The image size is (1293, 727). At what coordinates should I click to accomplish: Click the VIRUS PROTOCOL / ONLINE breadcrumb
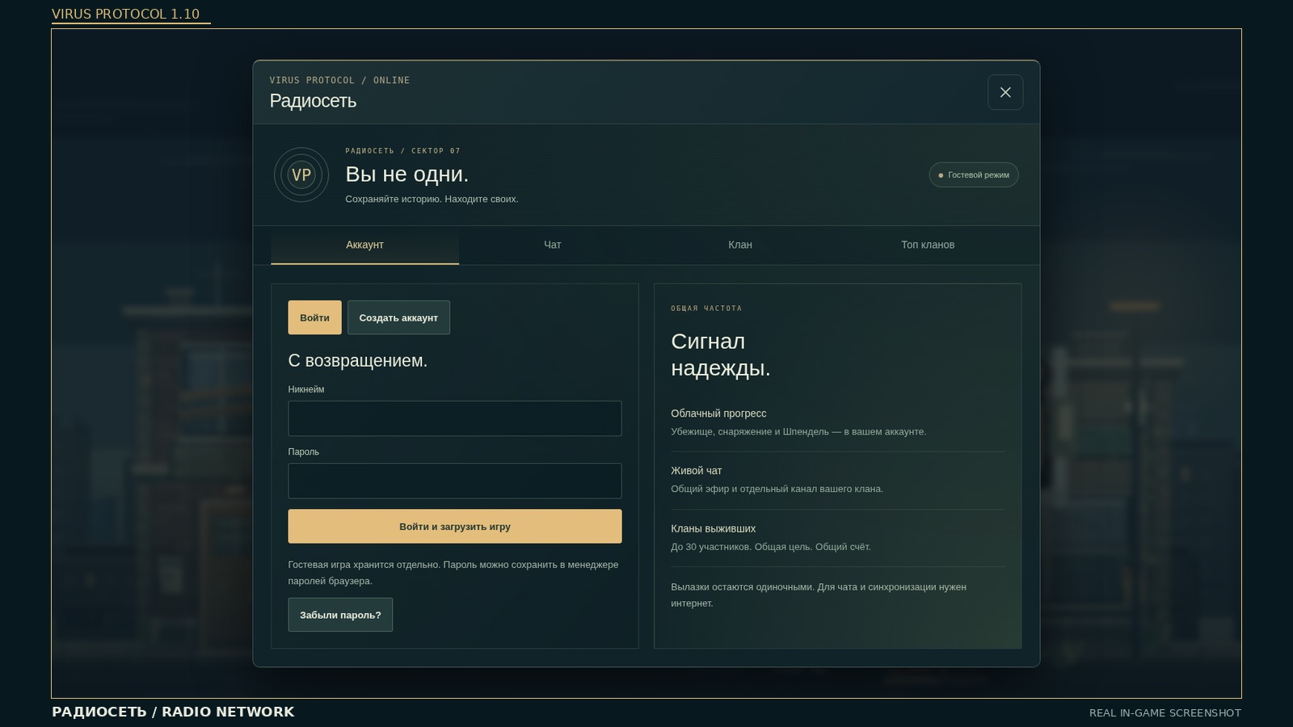[x=339, y=80]
